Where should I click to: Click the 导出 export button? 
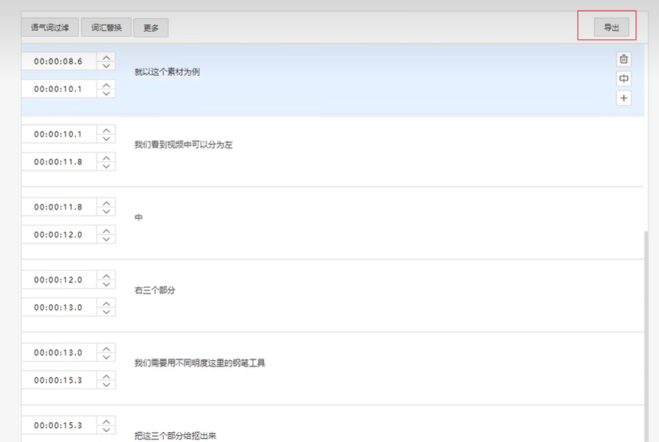pyautogui.click(x=611, y=28)
